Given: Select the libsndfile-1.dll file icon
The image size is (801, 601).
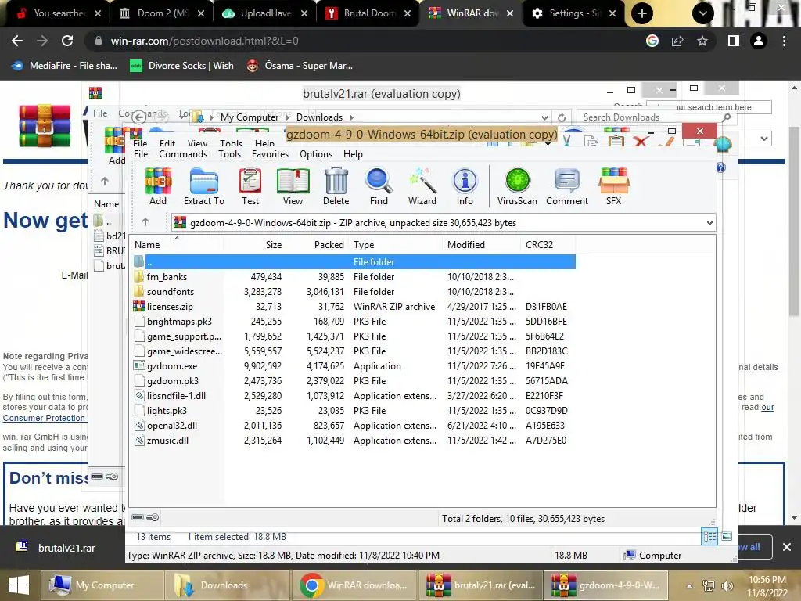Looking at the screenshot, I should tap(139, 395).
